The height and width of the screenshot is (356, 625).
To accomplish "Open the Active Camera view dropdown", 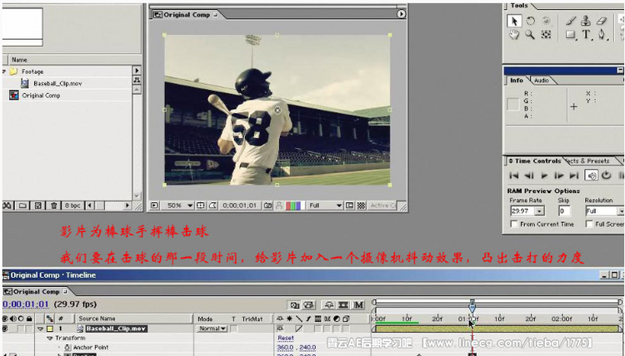I will (x=382, y=205).
